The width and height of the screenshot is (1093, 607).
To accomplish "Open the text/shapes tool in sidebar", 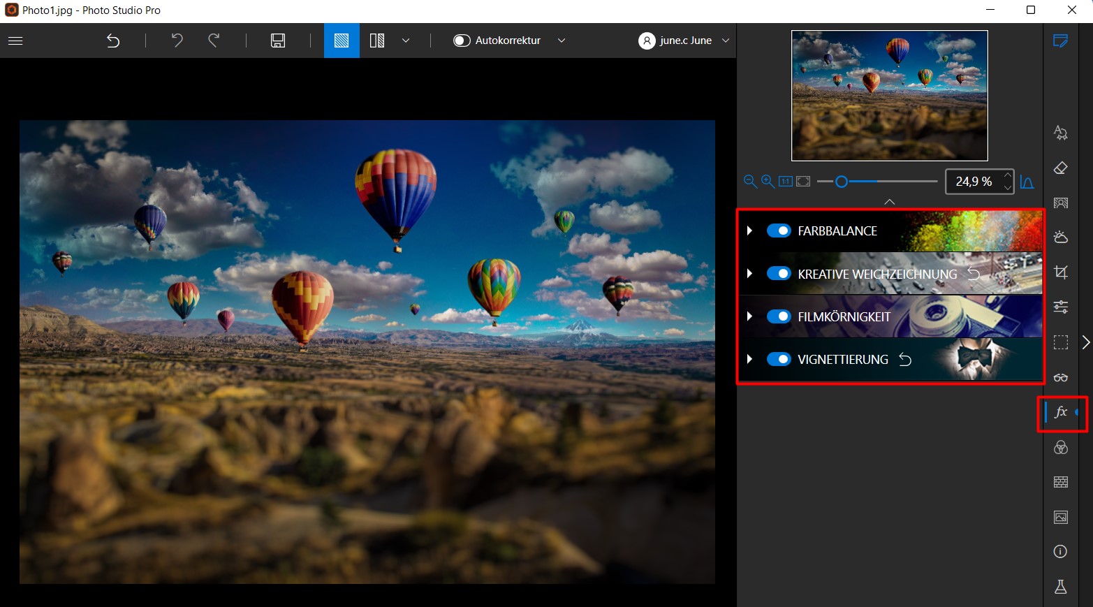I will click(x=1061, y=133).
